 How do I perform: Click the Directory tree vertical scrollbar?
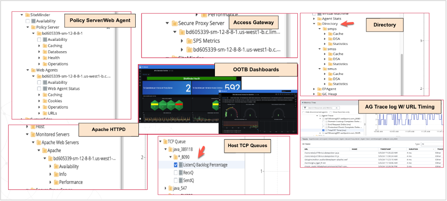click(401, 67)
